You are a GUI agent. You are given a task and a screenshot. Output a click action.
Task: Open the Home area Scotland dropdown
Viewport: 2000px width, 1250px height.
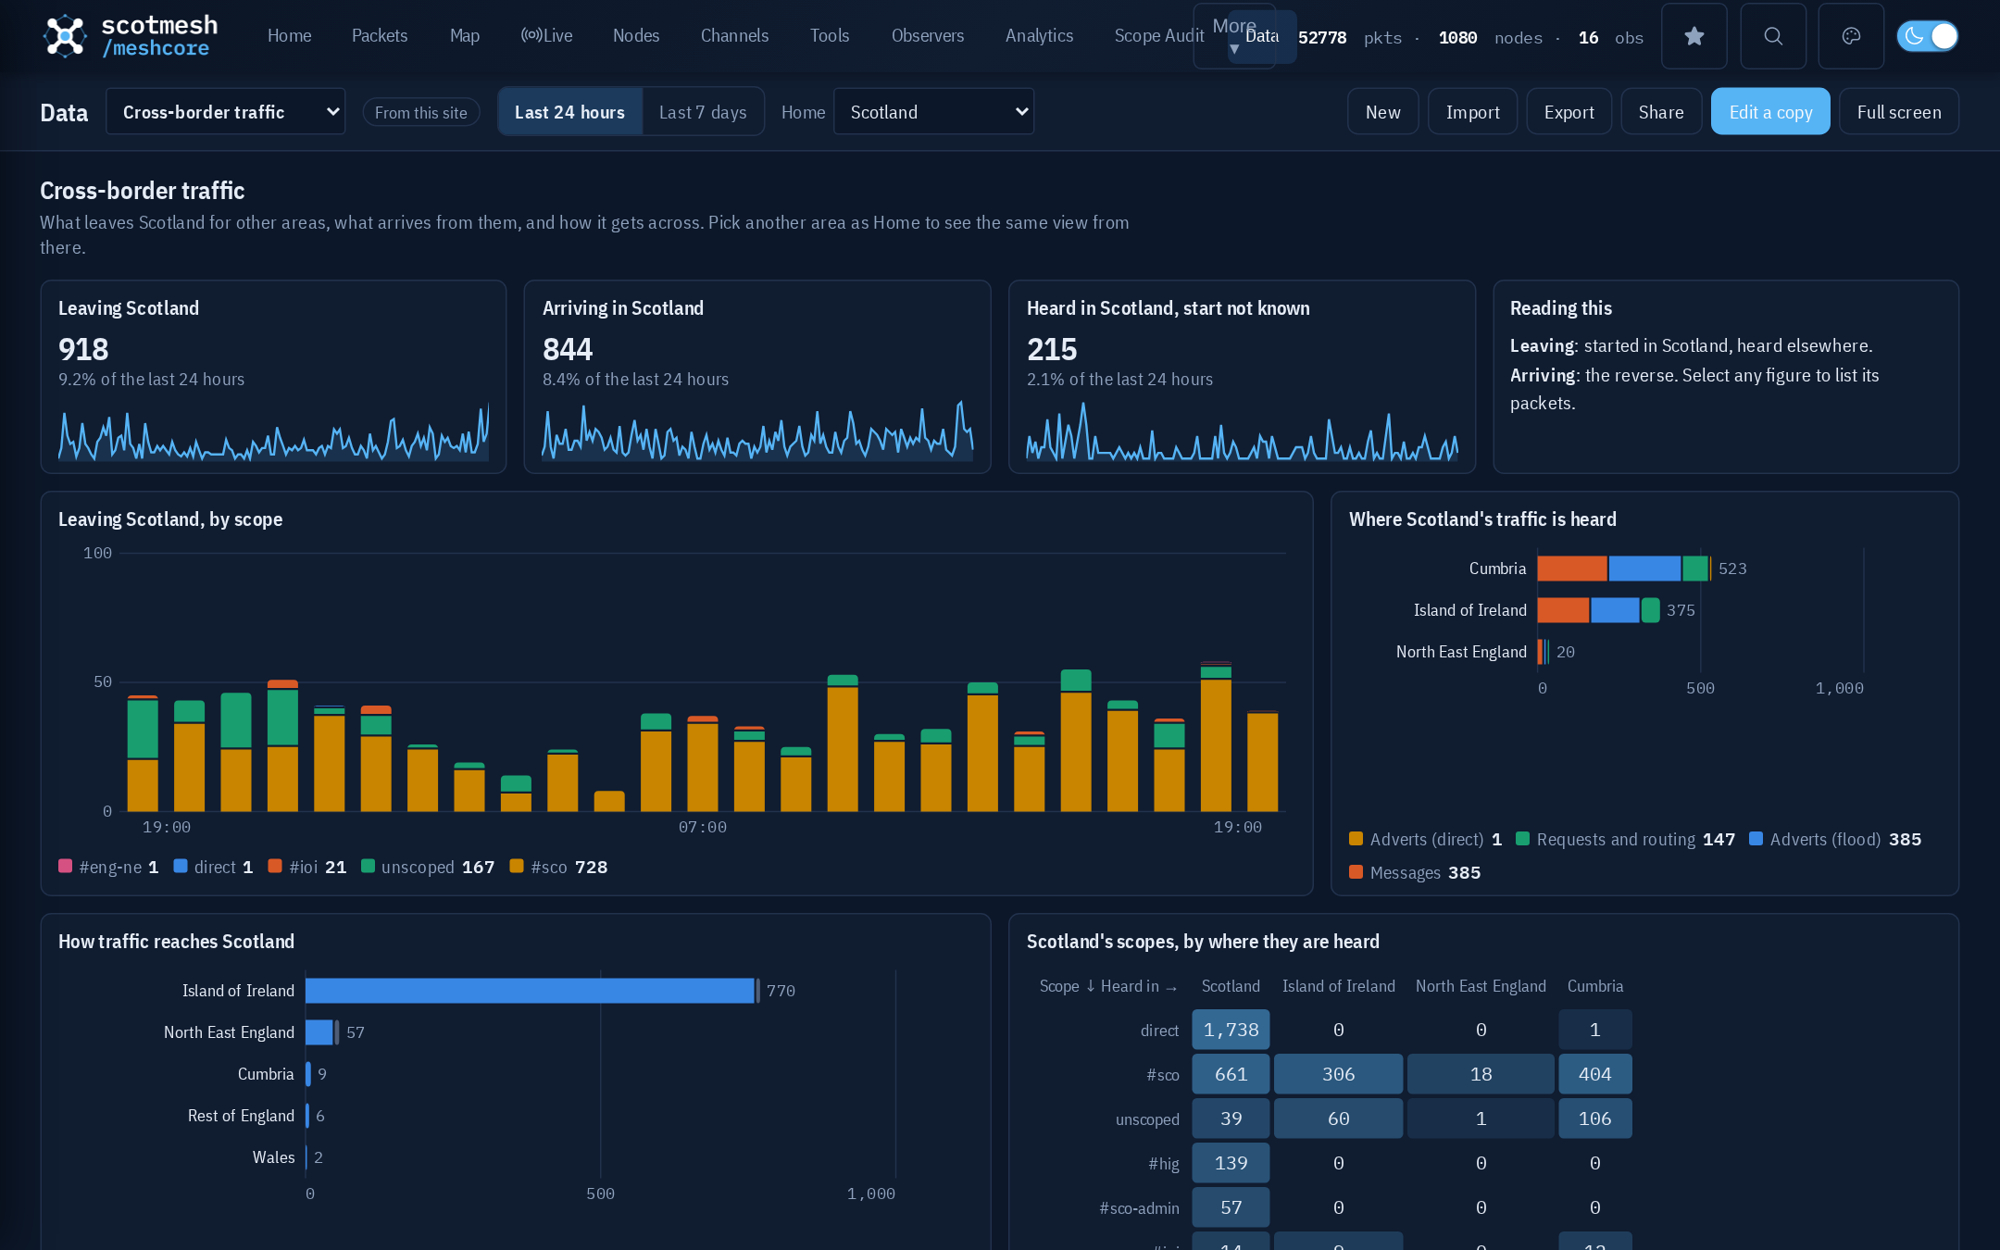(933, 112)
